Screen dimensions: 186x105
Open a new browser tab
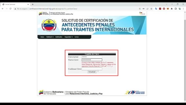33,4
